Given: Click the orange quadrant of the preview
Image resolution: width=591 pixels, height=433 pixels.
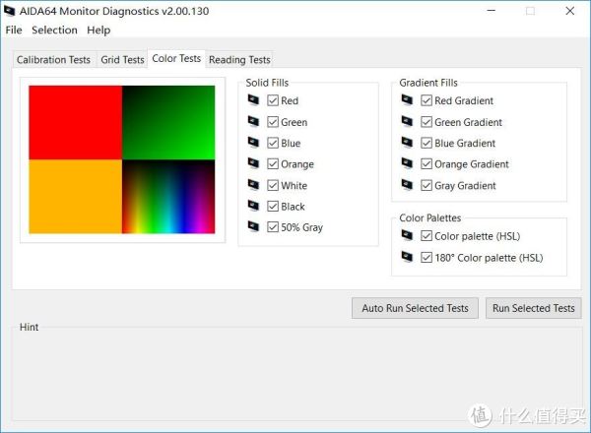Looking at the screenshot, I should (x=76, y=197).
